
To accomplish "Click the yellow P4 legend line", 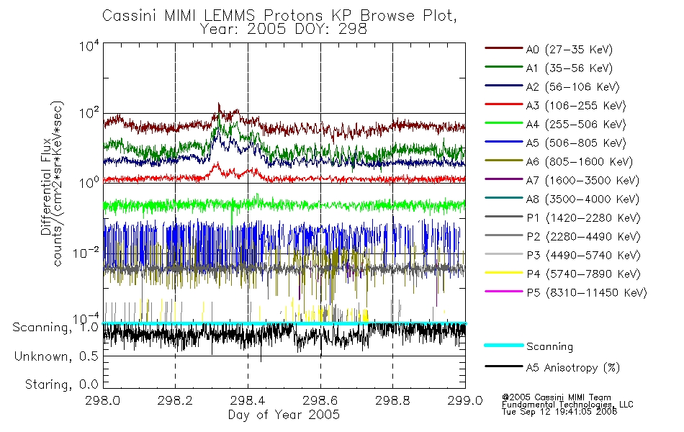I will point(504,273).
